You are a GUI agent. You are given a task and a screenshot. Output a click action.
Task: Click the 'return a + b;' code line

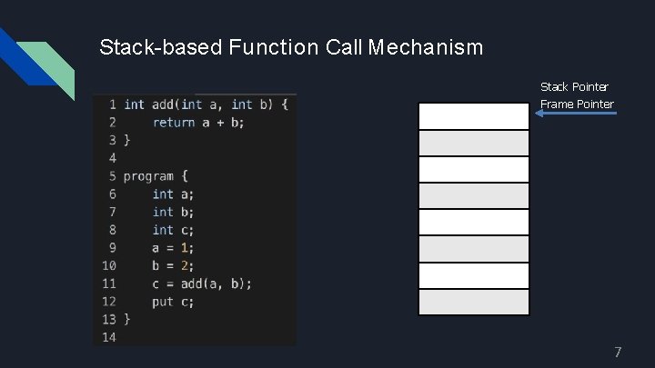[x=198, y=122]
